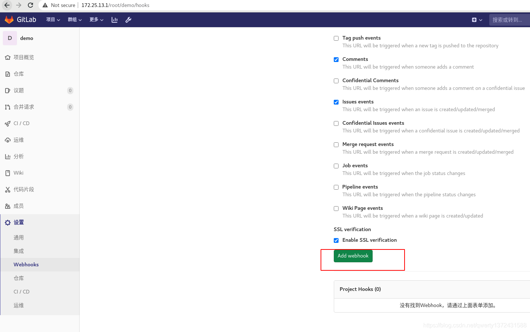
Task: Go back with browser back arrow
Action: pyautogui.click(x=7, y=5)
